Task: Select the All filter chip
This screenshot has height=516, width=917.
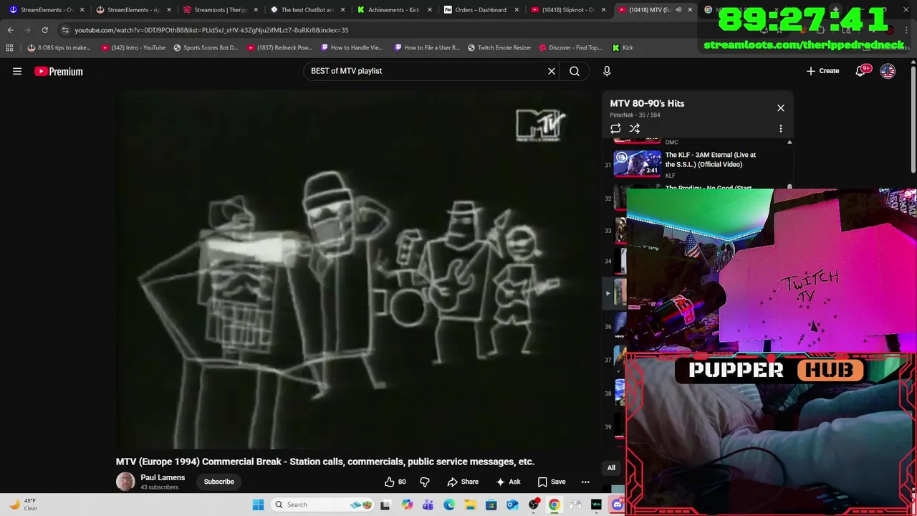Action: 611,468
